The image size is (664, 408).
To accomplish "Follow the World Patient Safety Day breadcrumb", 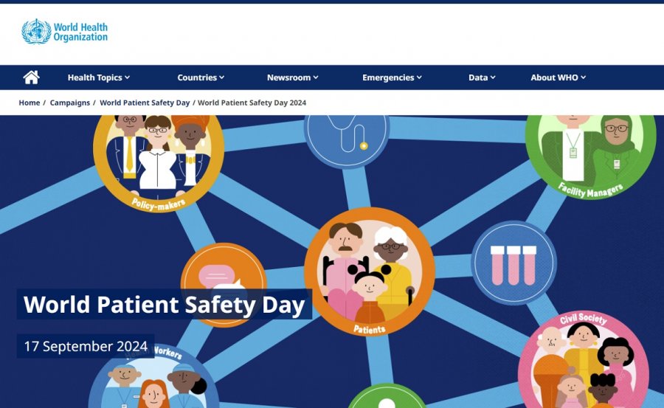I will pos(145,103).
